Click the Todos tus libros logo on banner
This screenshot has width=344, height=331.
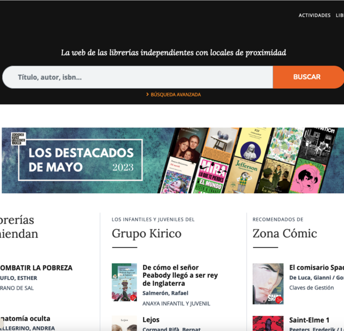click(x=18, y=139)
